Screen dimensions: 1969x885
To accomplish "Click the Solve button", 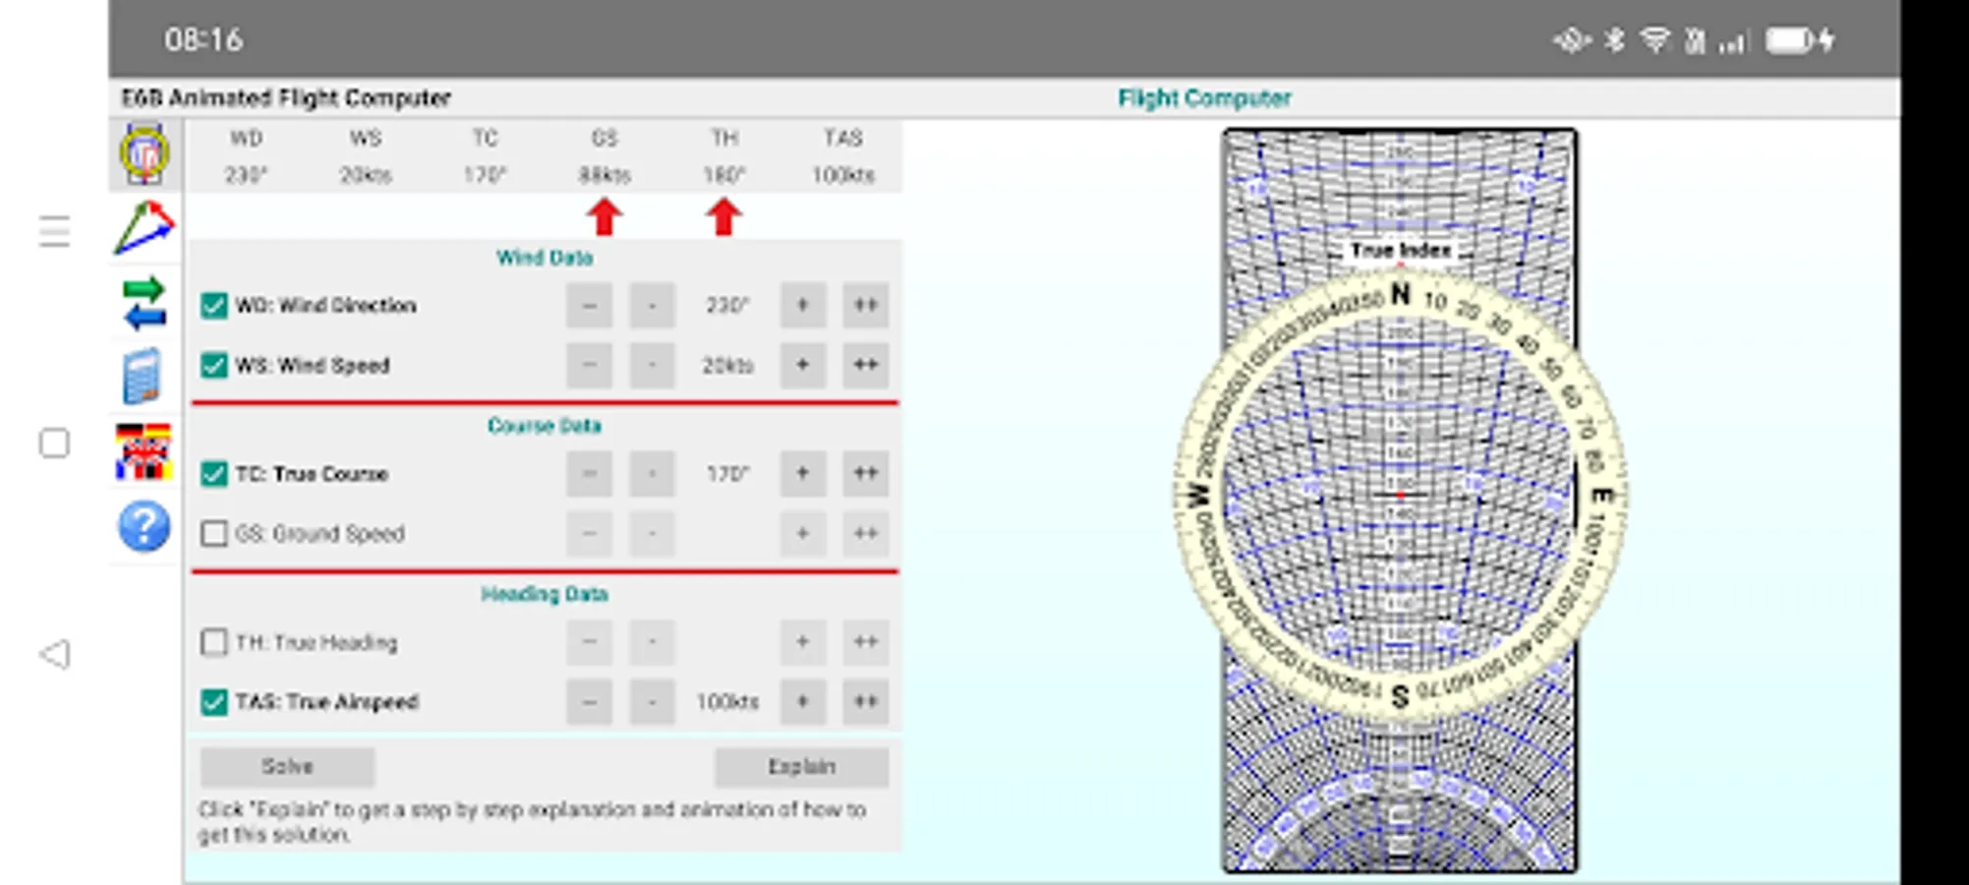I will (287, 767).
